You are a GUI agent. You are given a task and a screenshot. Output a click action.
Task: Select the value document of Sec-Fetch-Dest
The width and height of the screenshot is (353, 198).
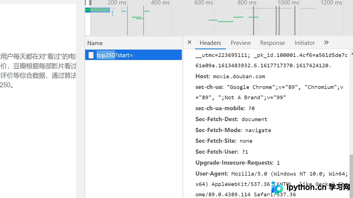tap(254, 119)
